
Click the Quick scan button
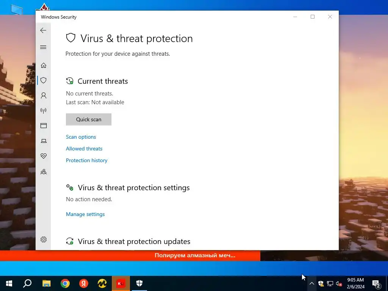click(x=89, y=119)
